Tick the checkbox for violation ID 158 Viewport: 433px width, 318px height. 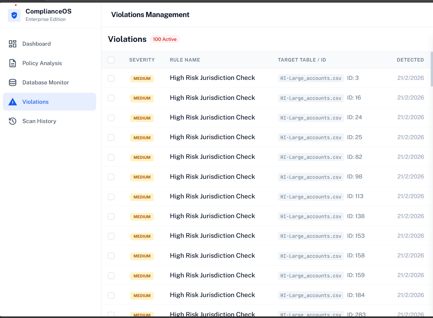[x=111, y=256]
